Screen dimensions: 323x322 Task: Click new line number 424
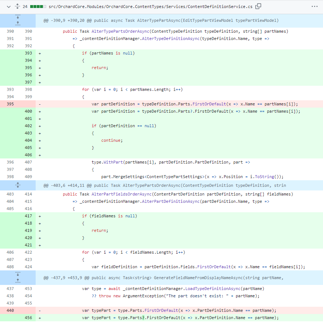tap(28, 267)
